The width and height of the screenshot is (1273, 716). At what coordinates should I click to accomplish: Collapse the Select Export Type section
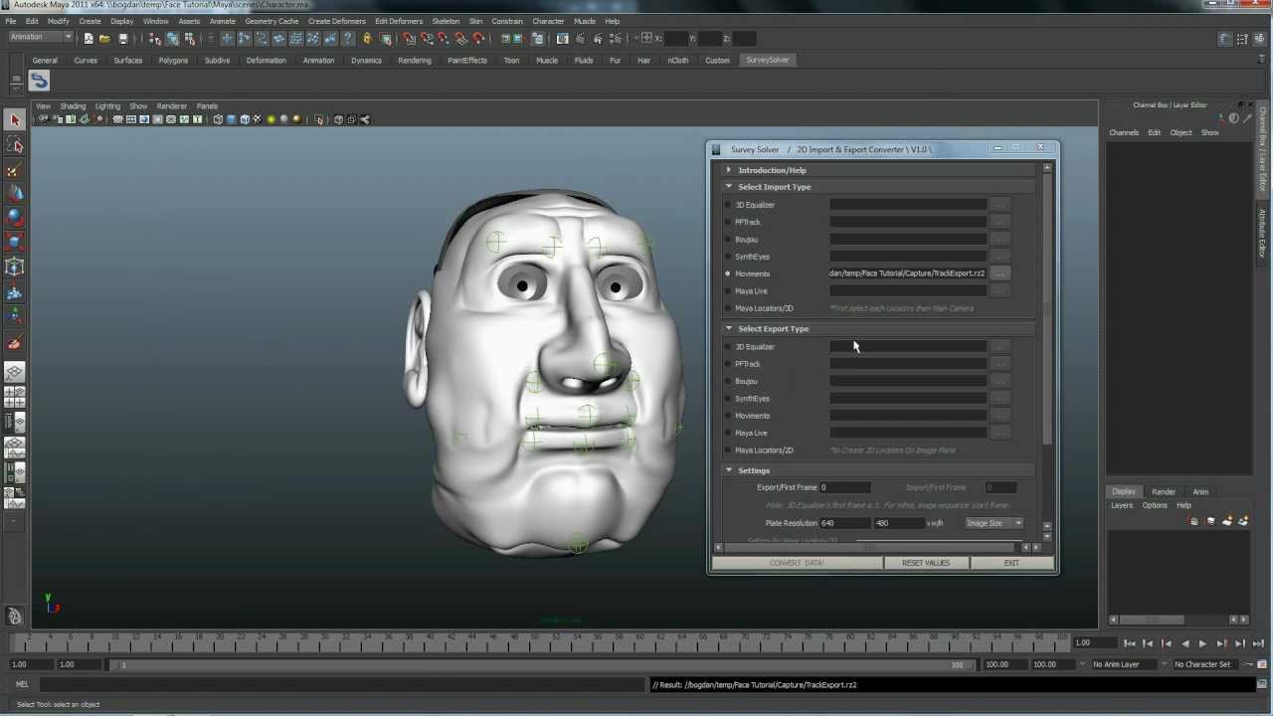click(x=729, y=328)
